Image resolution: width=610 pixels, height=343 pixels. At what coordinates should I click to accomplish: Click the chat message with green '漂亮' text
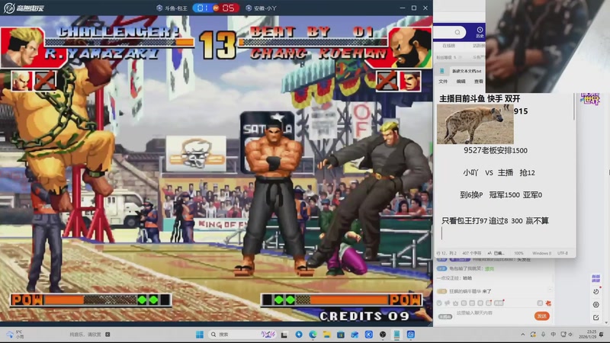[x=465, y=269]
